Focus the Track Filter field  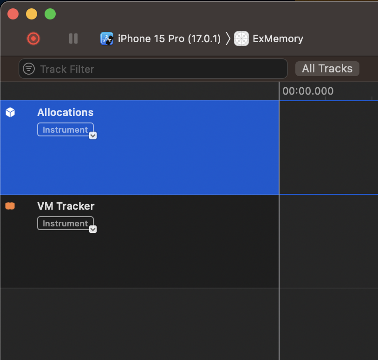[153, 69]
